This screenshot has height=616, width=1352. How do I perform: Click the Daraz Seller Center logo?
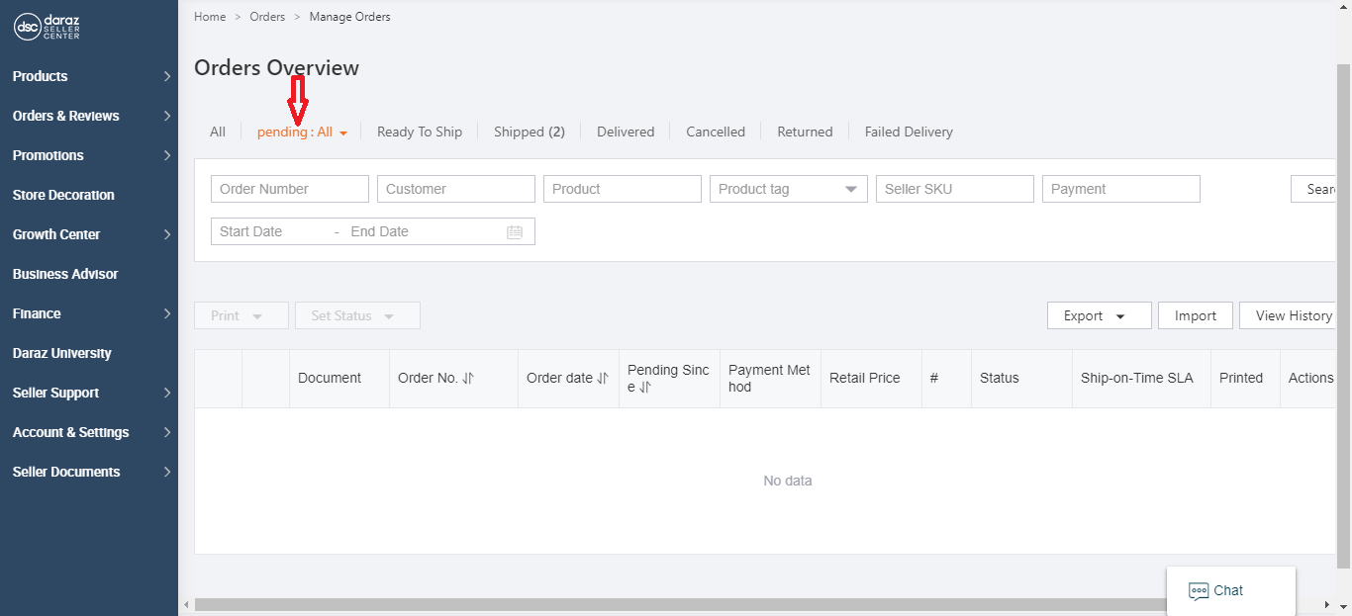click(x=45, y=27)
